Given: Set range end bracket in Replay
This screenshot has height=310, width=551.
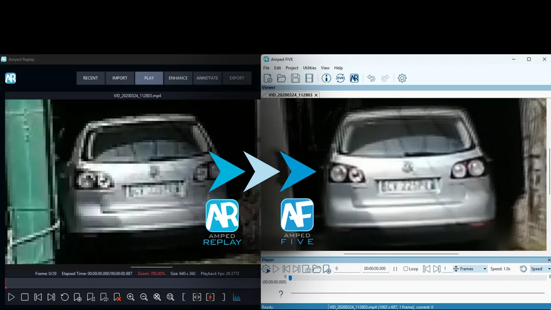Looking at the screenshot, I should (224, 298).
